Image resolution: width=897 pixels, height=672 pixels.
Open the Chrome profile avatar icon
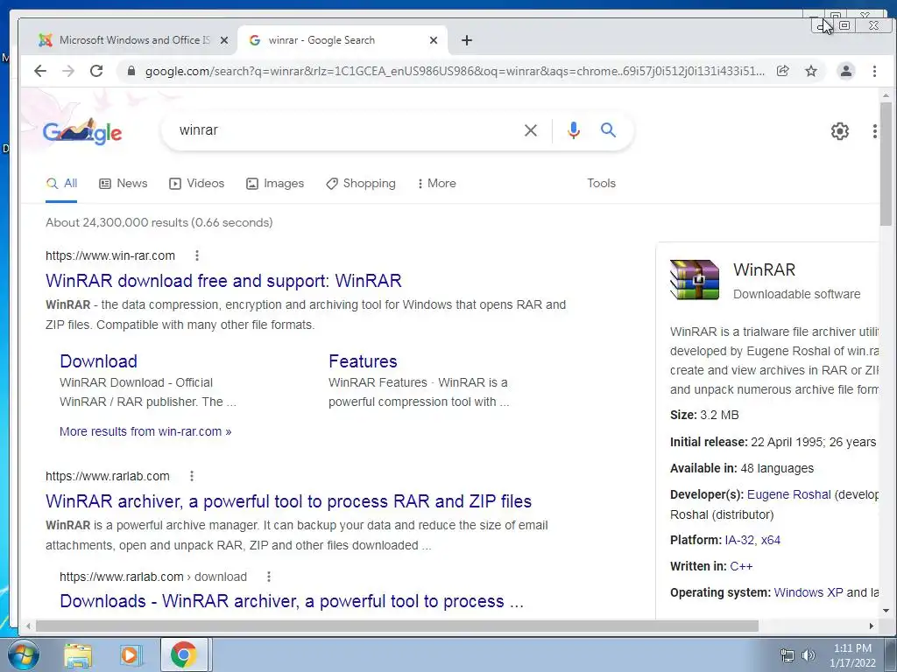click(x=845, y=71)
